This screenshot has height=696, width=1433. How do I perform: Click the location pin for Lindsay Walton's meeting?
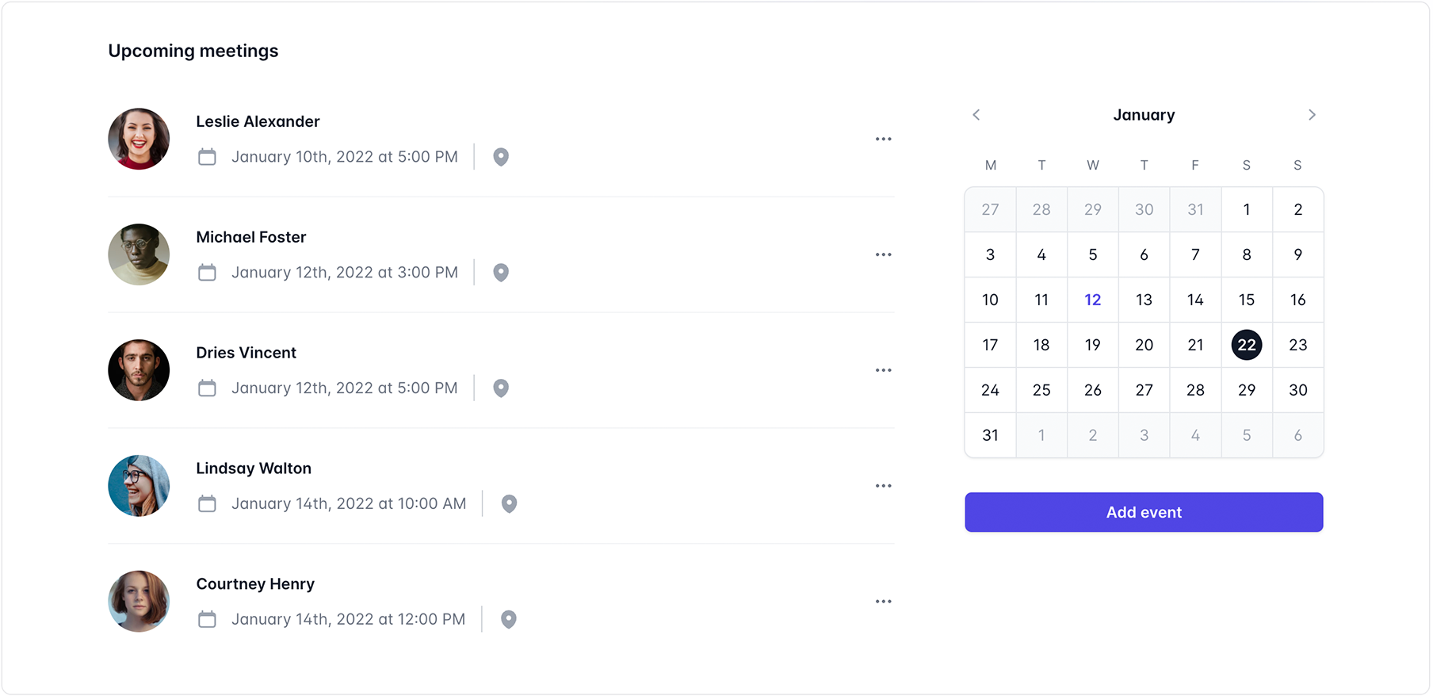[x=508, y=503]
